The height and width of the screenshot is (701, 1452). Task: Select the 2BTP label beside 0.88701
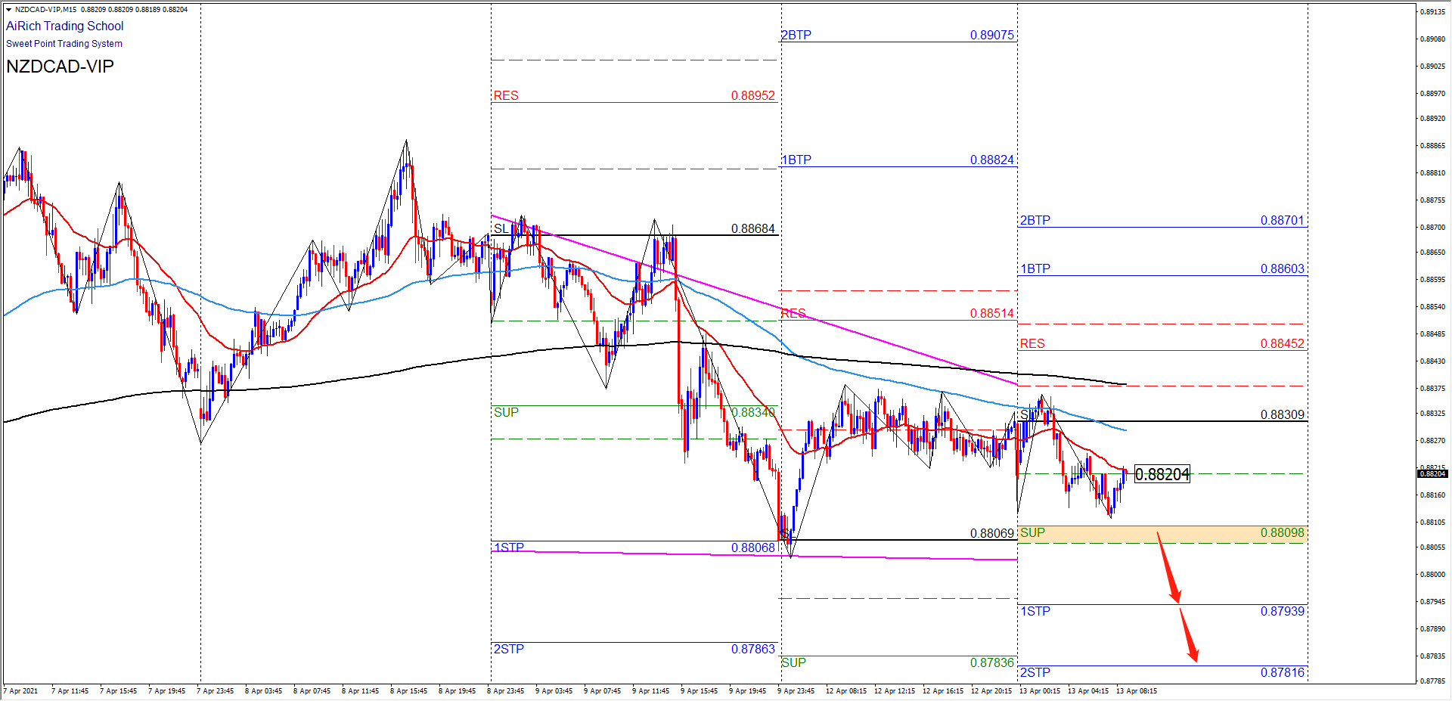coord(1035,220)
